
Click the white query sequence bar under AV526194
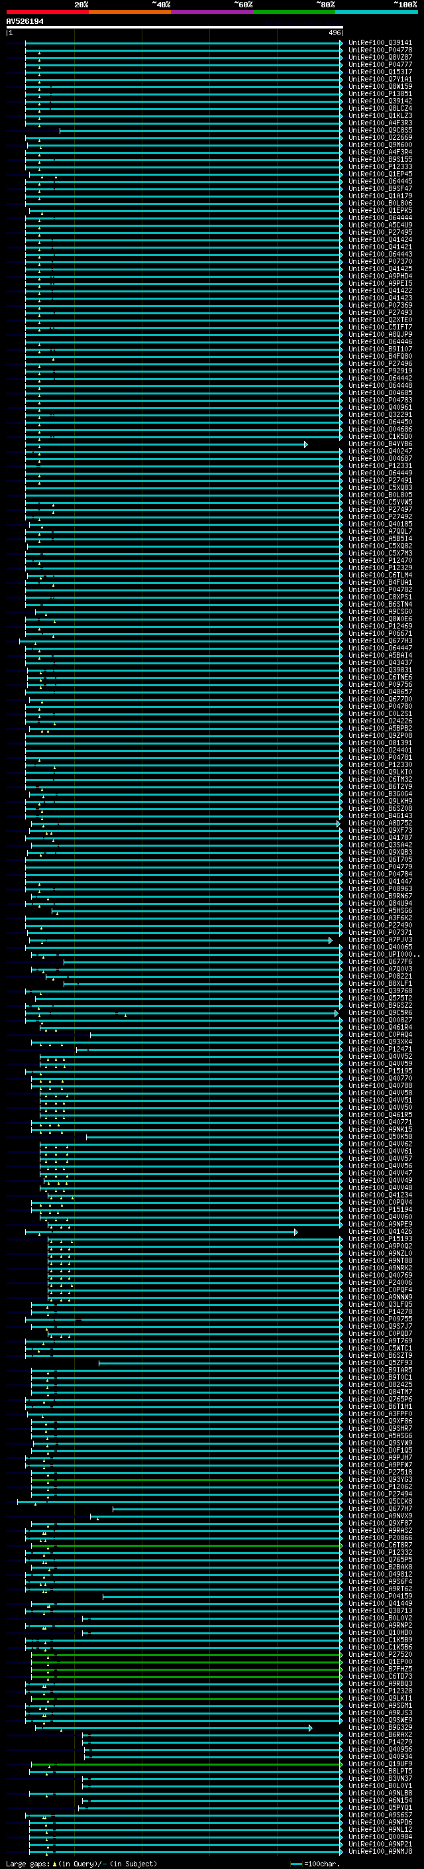pyautogui.click(x=174, y=27)
